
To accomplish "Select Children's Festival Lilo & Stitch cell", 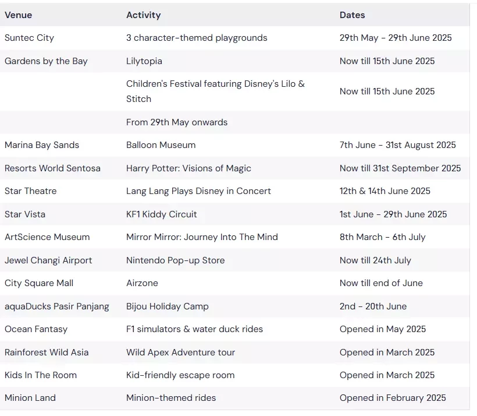I will 215,91.
